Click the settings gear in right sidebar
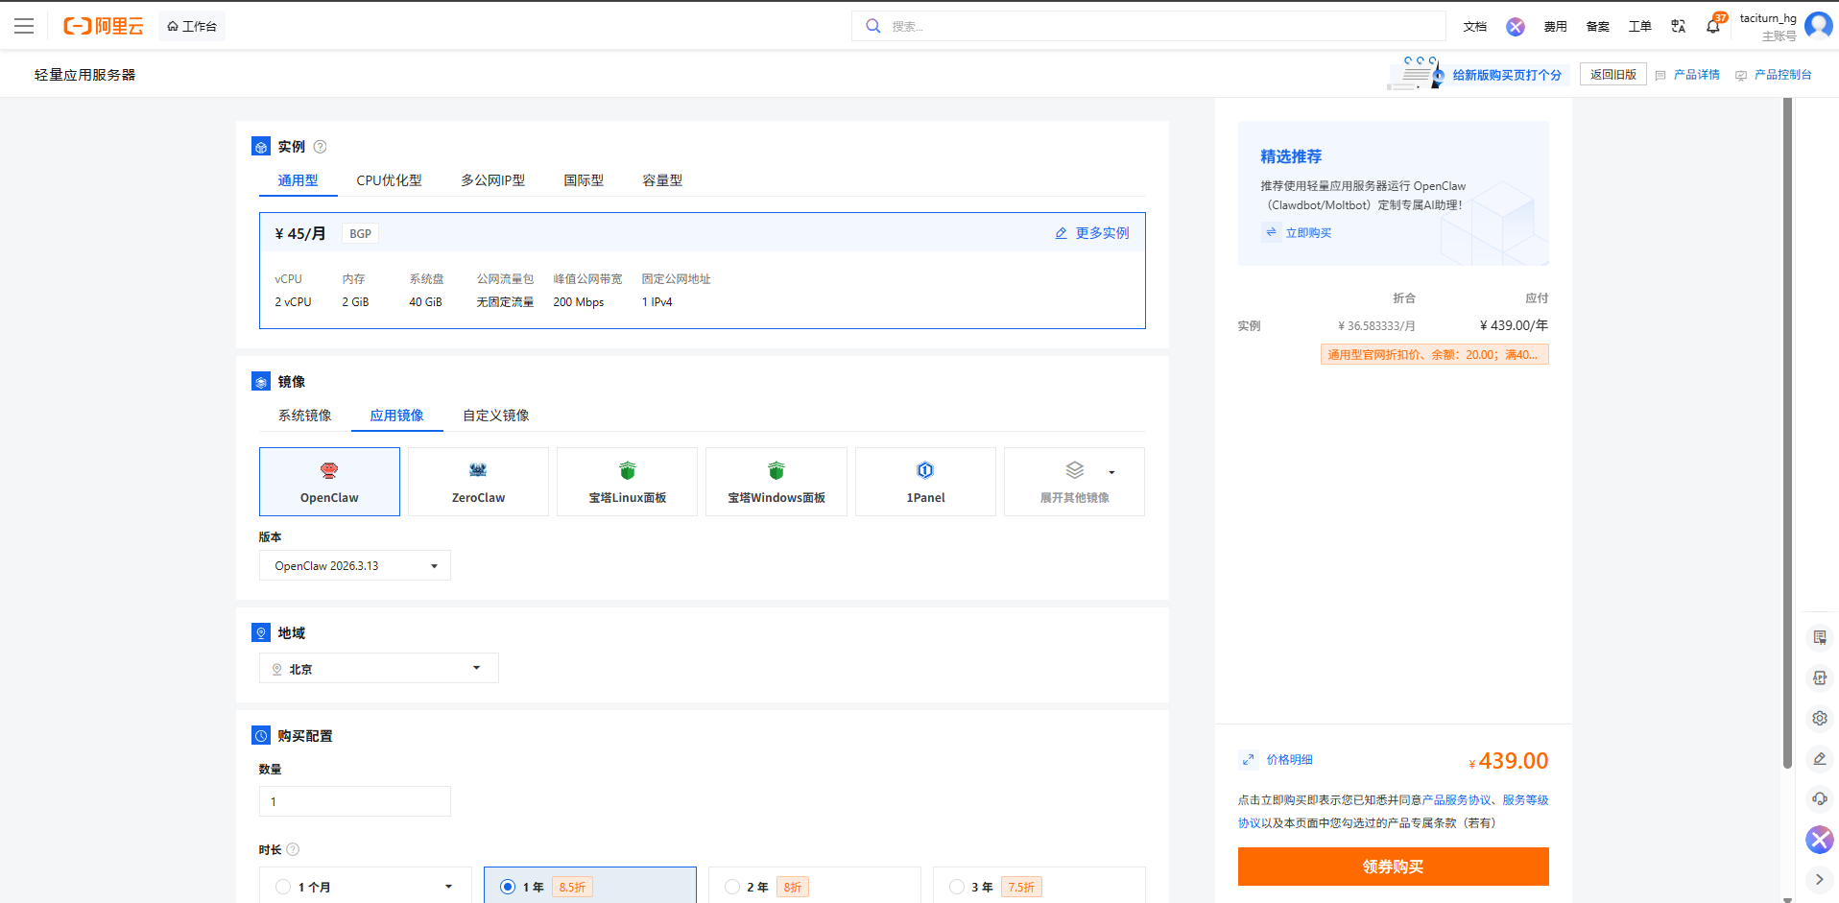Viewport: 1839px width, 903px height. point(1819,719)
